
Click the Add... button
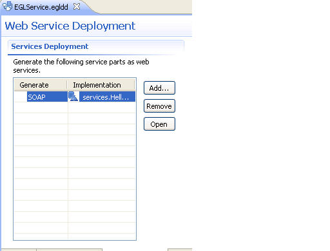(159, 88)
